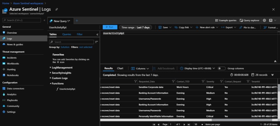This screenshot has height=126, width=280.
Task: Select Logs in the General menu
Action: 24,38
